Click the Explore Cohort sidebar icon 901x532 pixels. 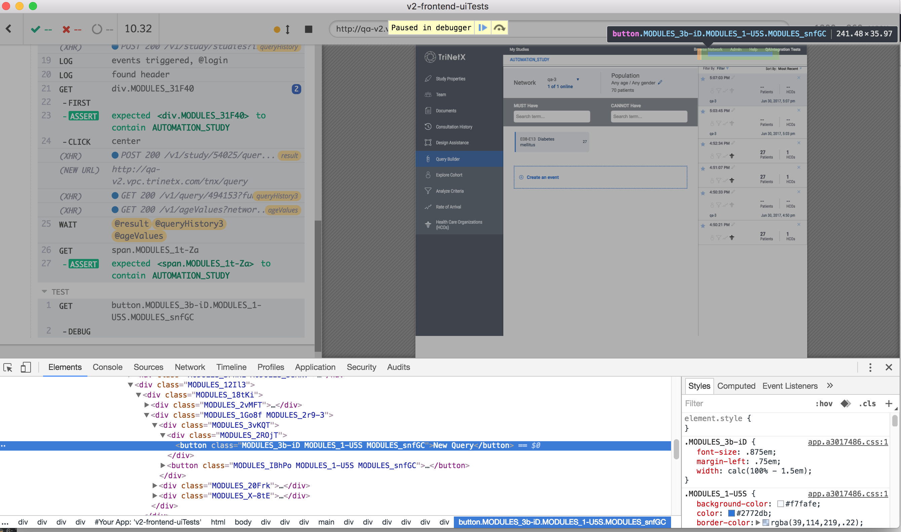point(428,175)
